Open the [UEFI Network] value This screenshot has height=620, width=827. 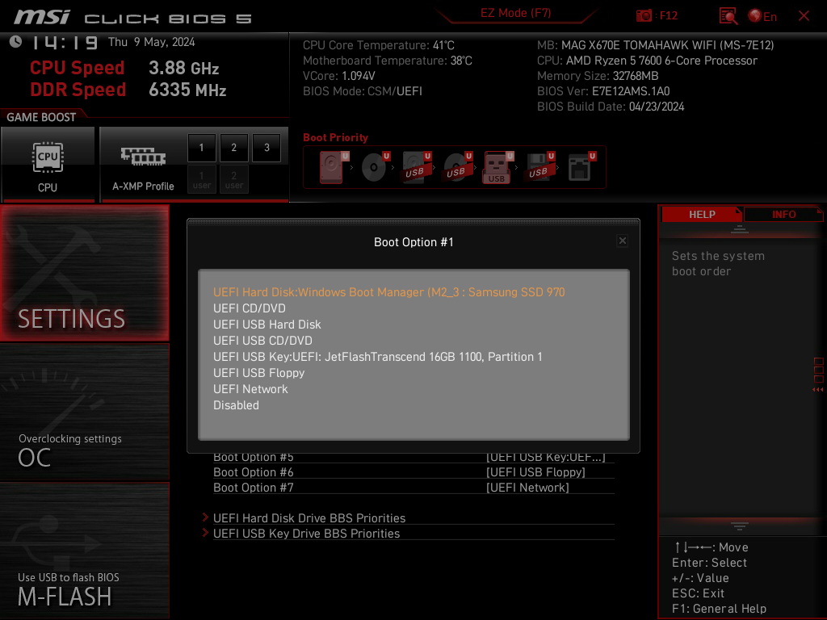pos(527,487)
